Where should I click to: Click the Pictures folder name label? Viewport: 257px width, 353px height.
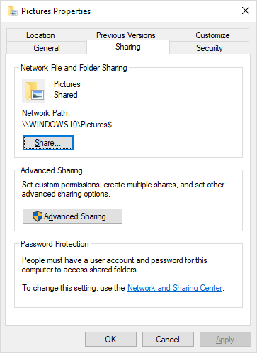67,84
